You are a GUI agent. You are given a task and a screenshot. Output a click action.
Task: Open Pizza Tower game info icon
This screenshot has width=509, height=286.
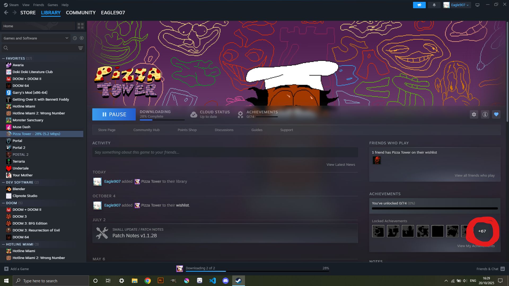pos(485,114)
